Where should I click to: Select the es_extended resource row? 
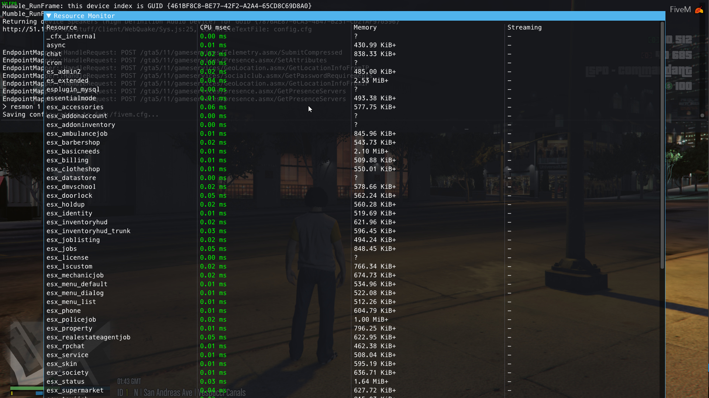click(x=352, y=80)
